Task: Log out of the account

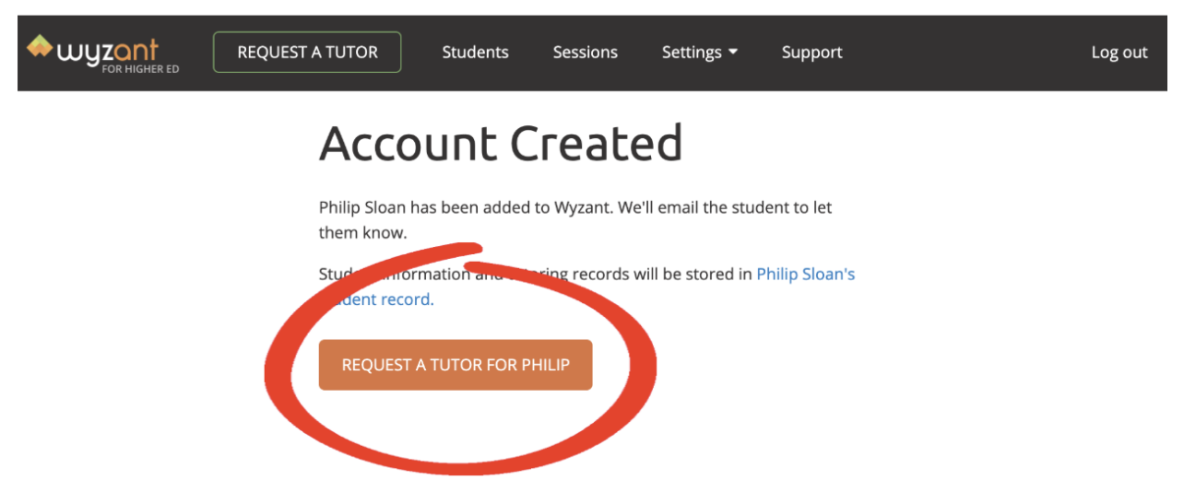Action: 1119,53
